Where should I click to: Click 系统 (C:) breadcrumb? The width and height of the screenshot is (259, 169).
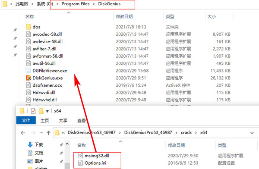45,3
